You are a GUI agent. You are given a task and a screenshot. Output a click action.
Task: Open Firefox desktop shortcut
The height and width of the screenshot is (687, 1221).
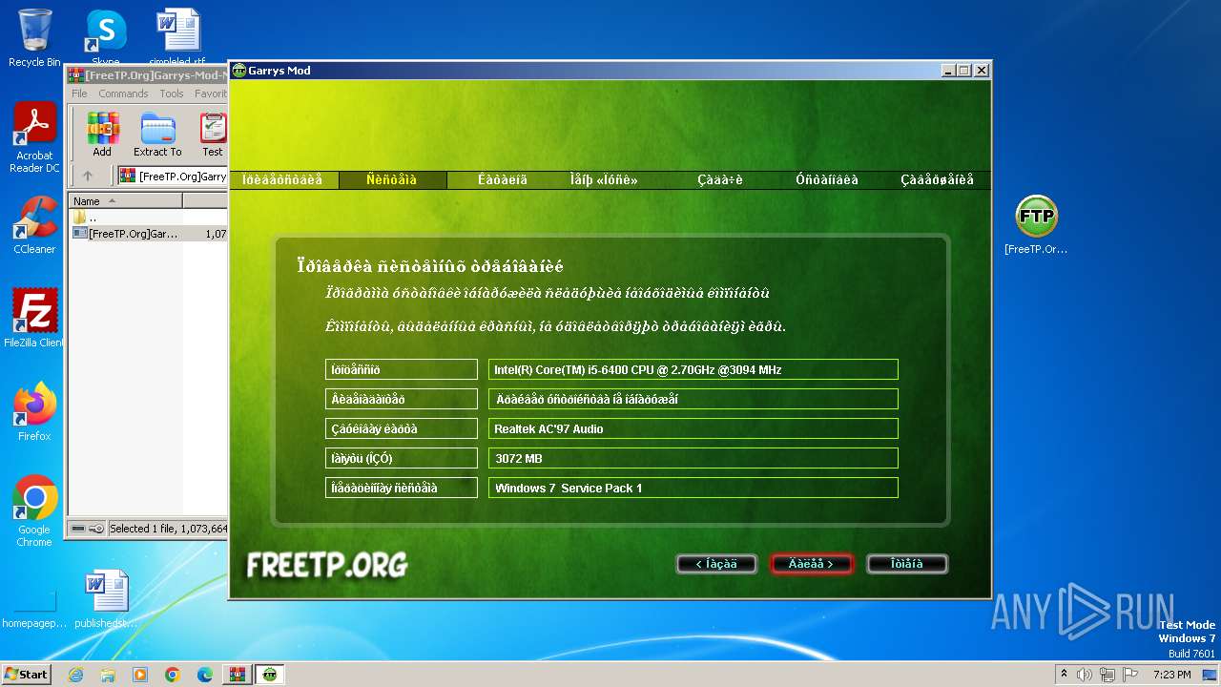point(34,411)
